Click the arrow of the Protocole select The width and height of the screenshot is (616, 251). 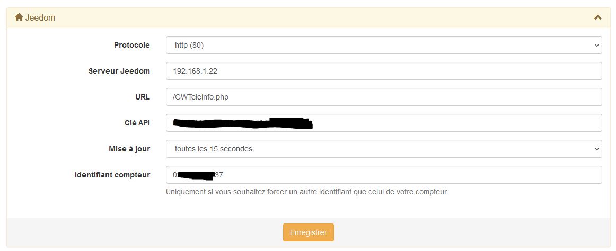[x=597, y=46]
